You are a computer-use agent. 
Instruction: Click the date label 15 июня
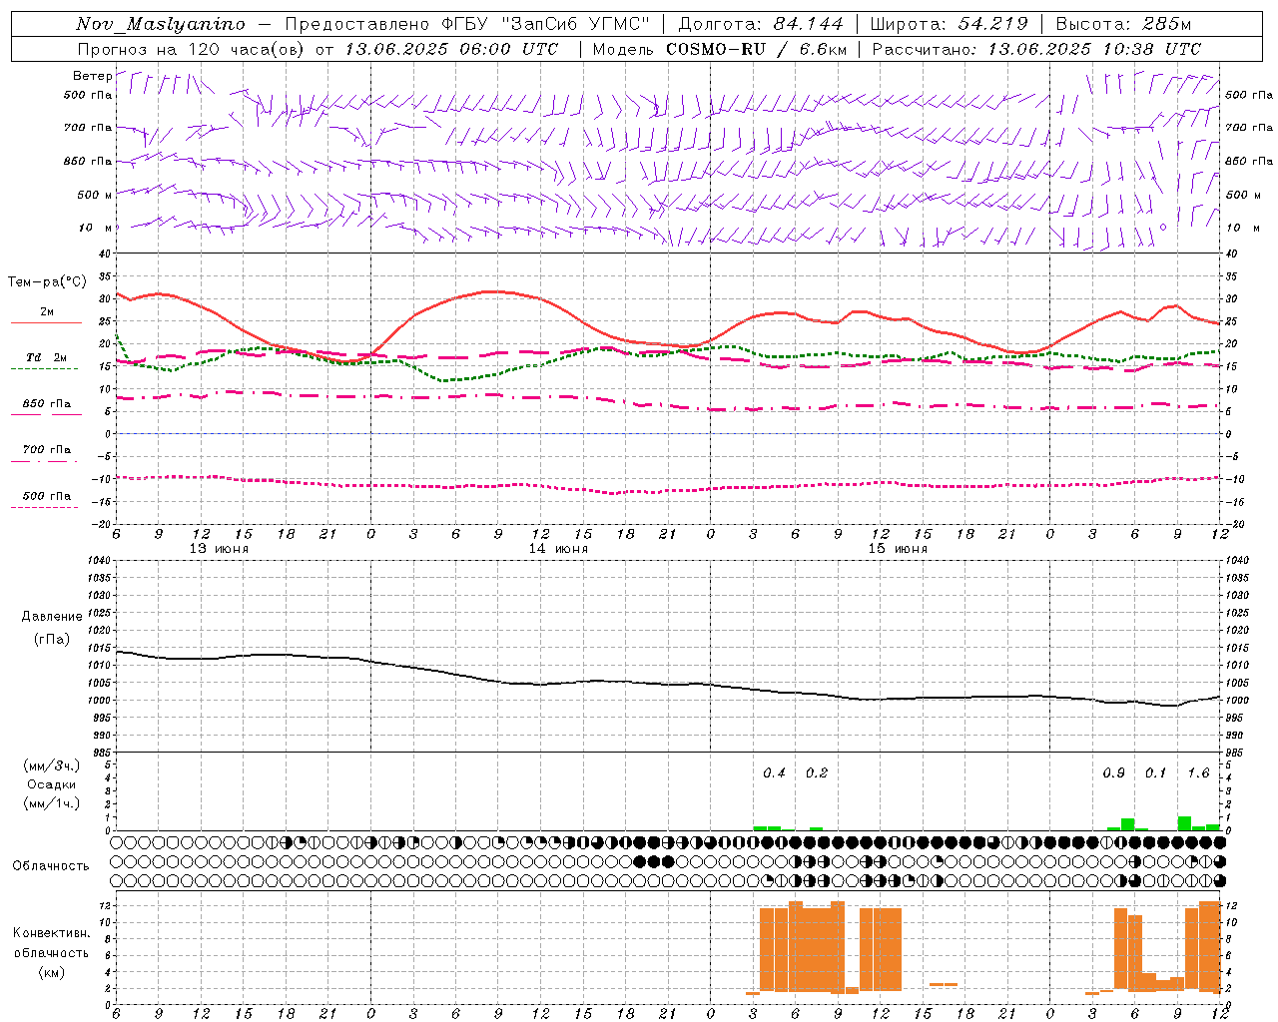tap(898, 549)
